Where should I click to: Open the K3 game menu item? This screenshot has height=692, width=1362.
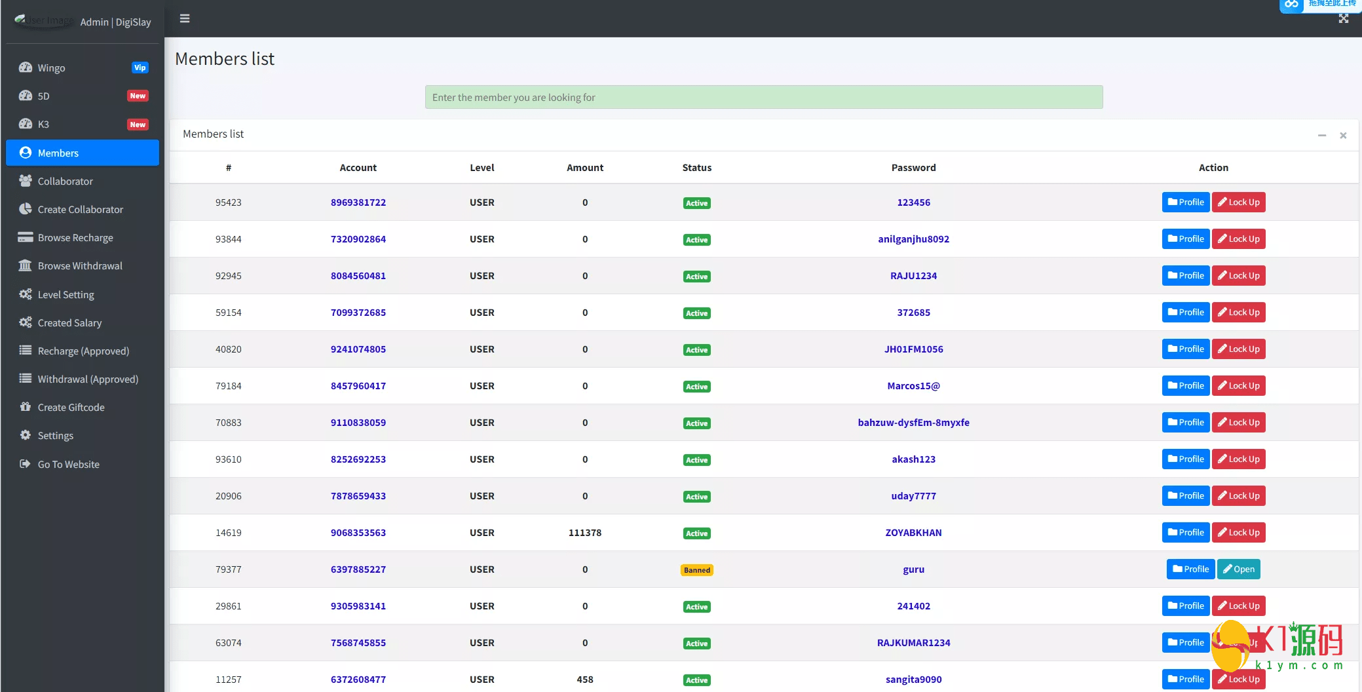pos(43,124)
